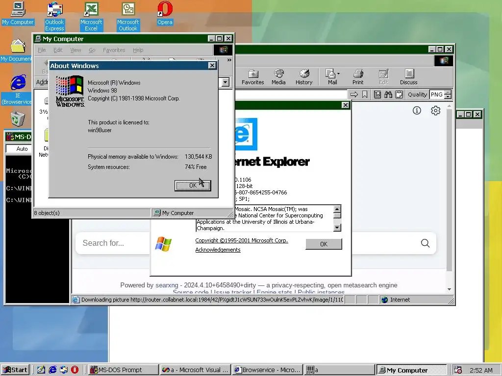Decrease Quality using the stepper down arrow
The width and height of the screenshot is (502, 376).
click(x=448, y=96)
